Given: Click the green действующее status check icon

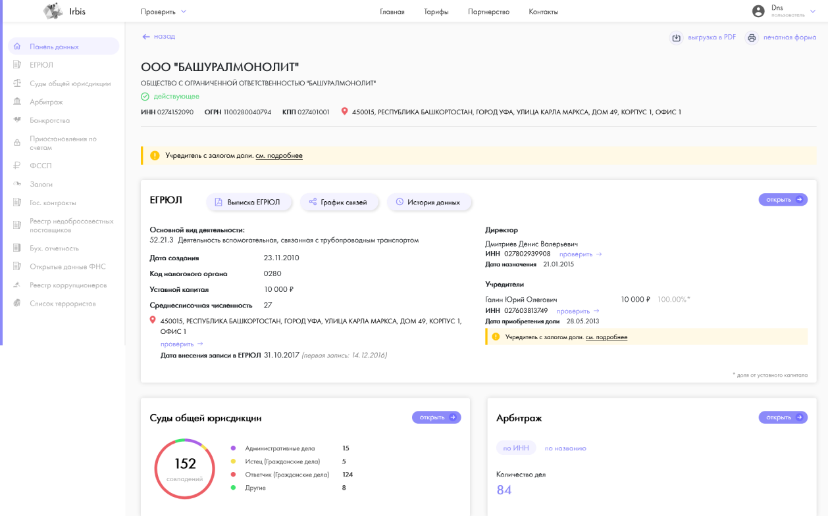Looking at the screenshot, I should (145, 97).
